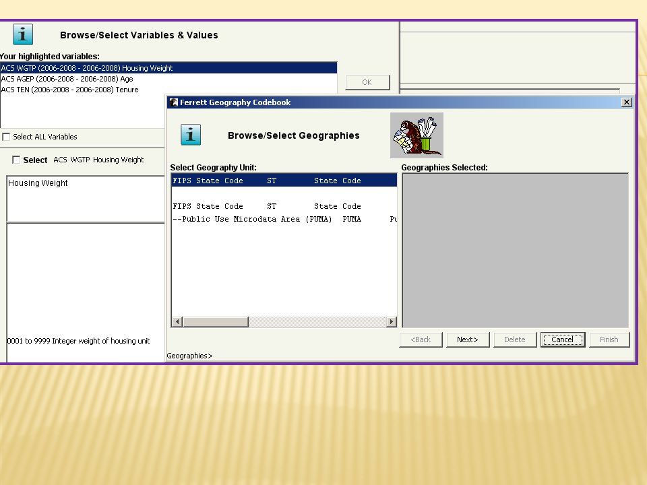Screen dimensions: 647x485
Task: Tick the Select ACS WGTP Housing Weight checkbox
Action: coord(16,160)
